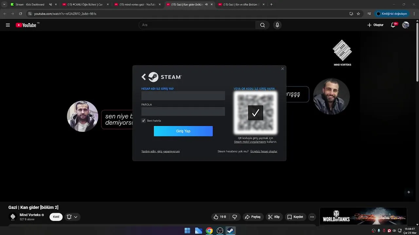This screenshot has height=235, width=419.
Task: Start voice search with microphone icon
Action: coord(277,25)
